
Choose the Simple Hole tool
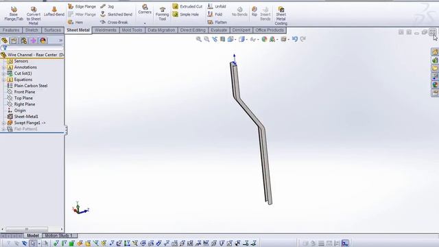coord(186,14)
